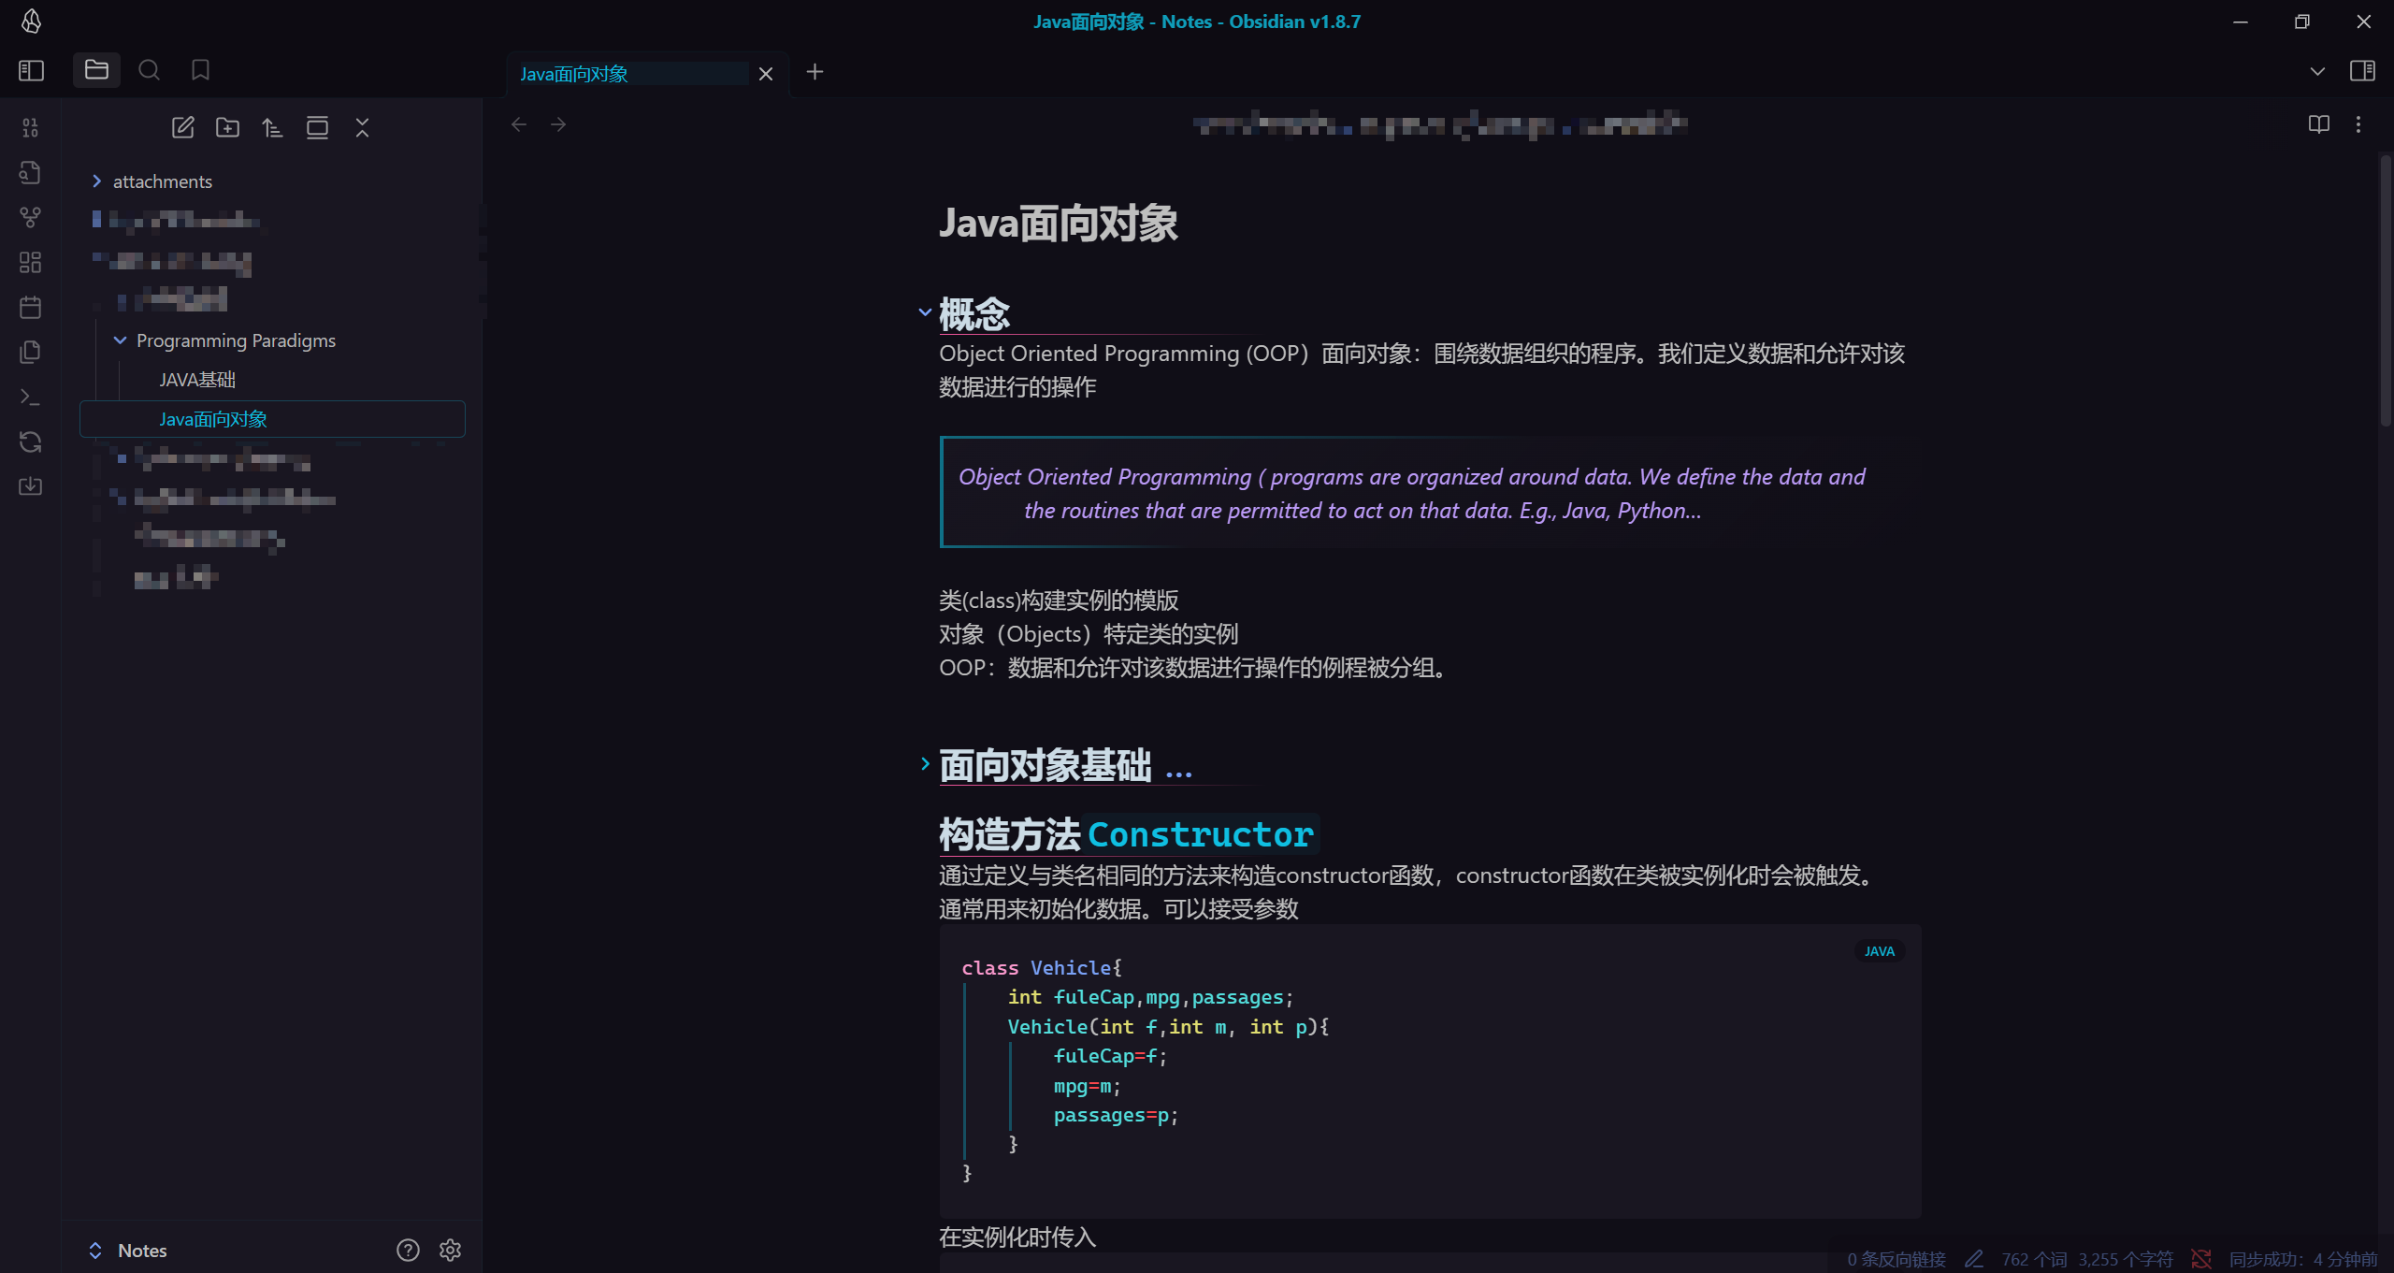
Task: Open the tab list dropdown chevron
Action: click(x=2317, y=71)
